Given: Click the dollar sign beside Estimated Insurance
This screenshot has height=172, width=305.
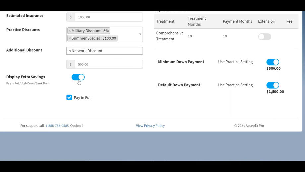Looking at the screenshot, I should 71,17.
